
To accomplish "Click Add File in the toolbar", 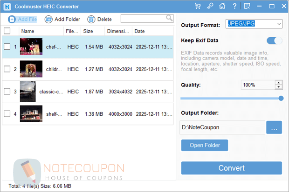I will (22, 19).
